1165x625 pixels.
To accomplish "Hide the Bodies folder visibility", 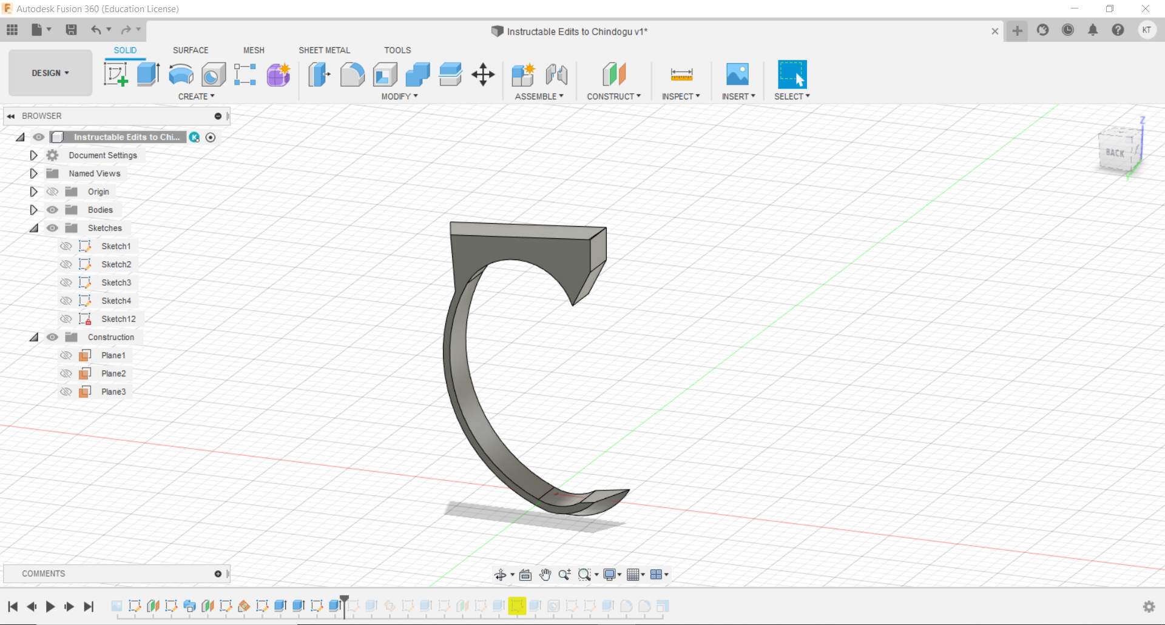I will [53, 210].
